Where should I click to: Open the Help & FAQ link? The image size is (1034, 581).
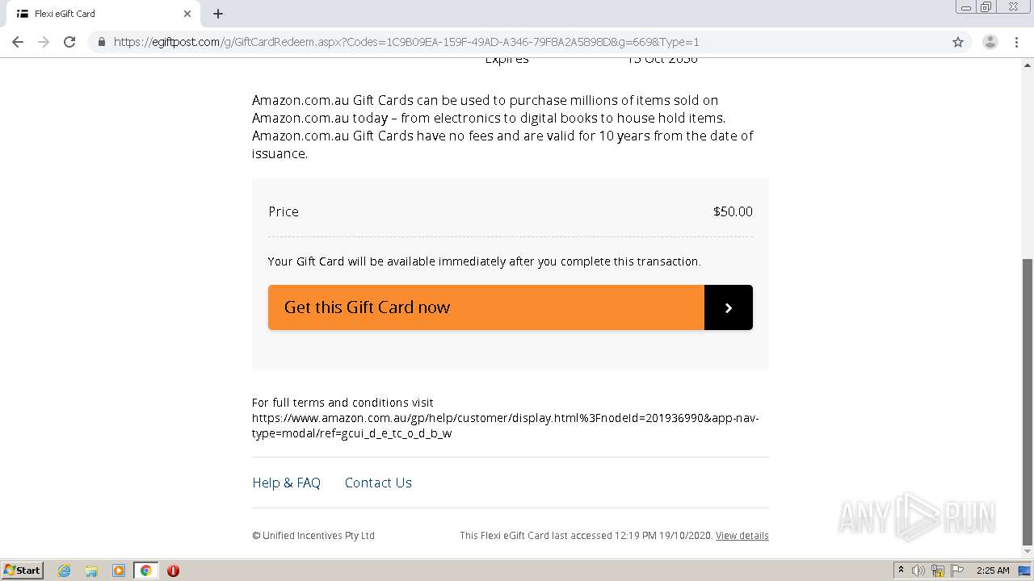pyautogui.click(x=286, y=483)
